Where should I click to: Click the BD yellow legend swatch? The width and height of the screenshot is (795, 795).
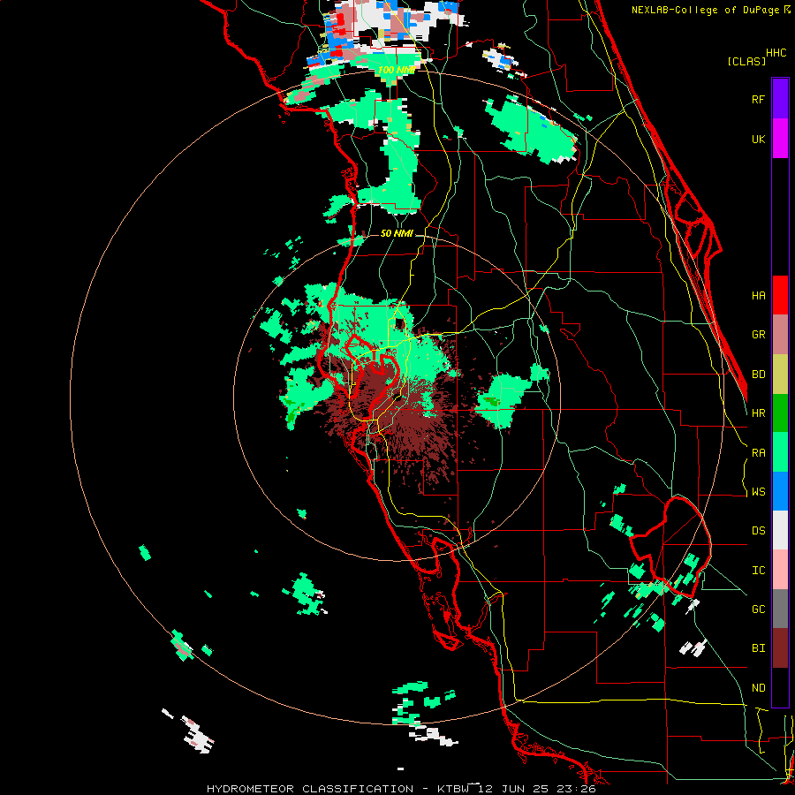(780, 375)
